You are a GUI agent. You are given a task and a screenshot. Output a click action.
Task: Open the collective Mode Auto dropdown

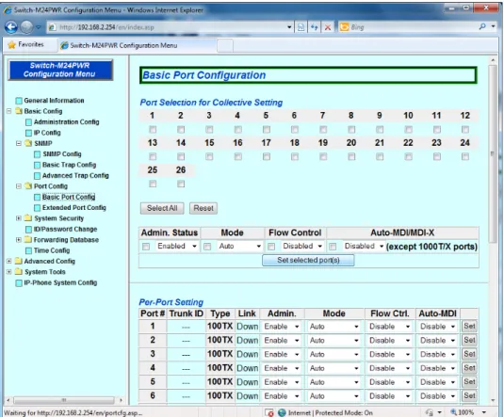point(239,246)
